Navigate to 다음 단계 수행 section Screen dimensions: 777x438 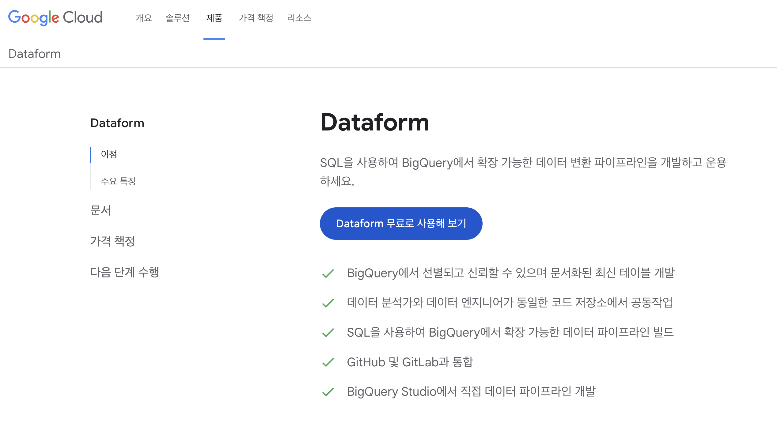click(125, 272)
